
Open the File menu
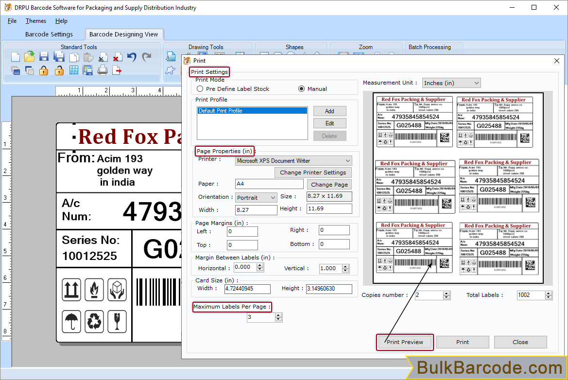tap(12, 20)
